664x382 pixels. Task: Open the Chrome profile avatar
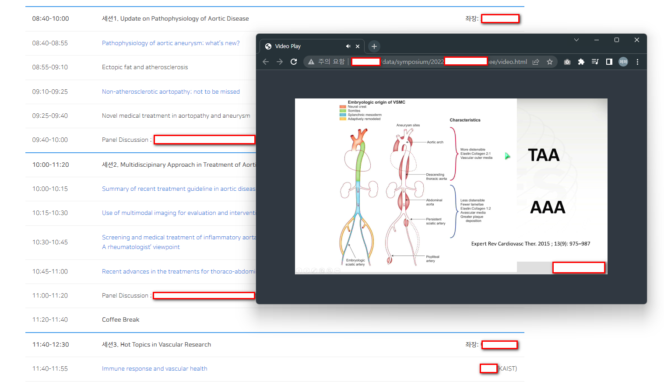point(623,62)
